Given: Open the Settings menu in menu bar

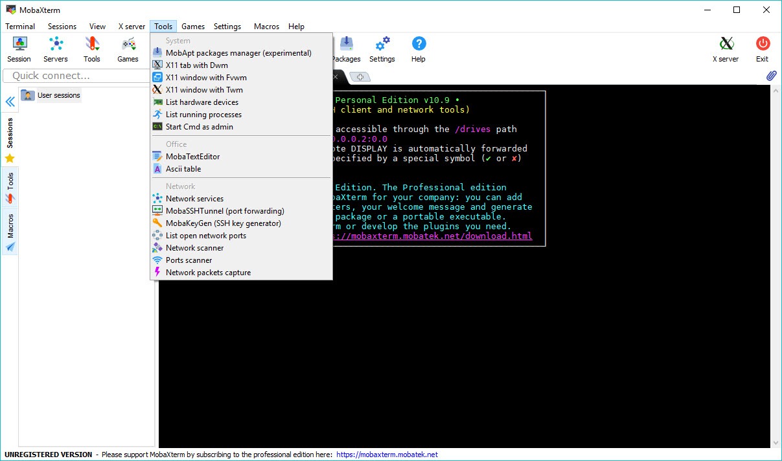Looking at the screenshot, I should 227,27.
